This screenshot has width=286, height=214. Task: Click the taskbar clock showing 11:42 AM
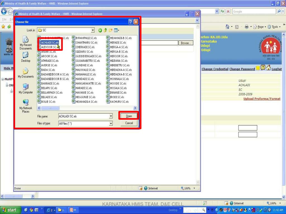point(278,210)
